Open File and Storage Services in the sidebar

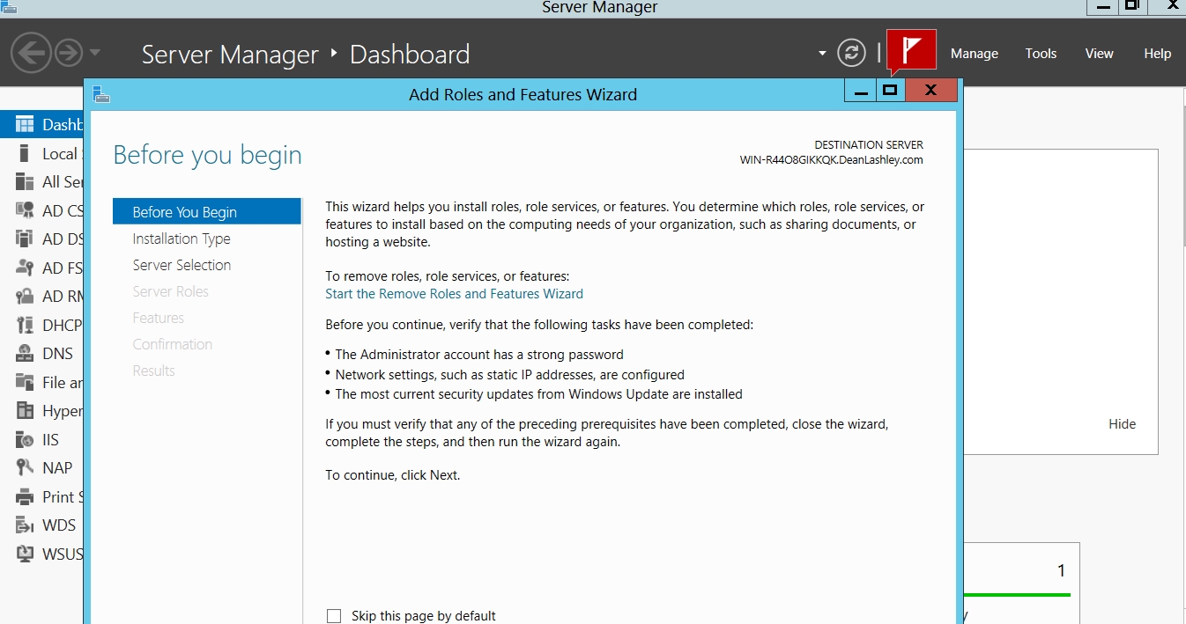click(x=42, y=382)
